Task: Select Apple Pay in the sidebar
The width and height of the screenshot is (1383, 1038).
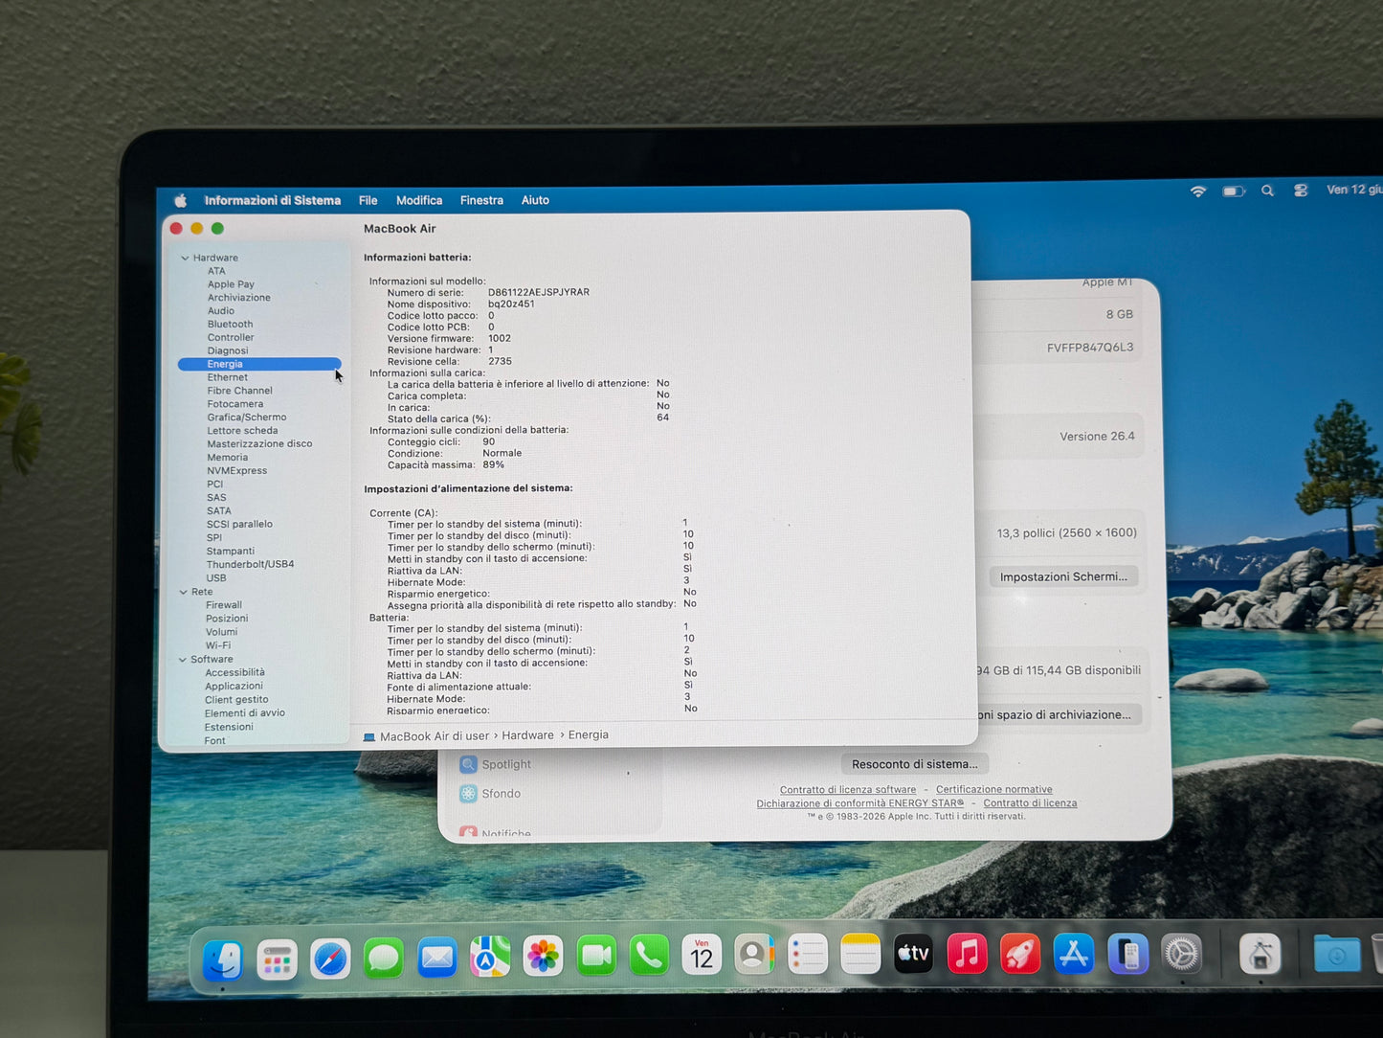Action: tap(231, 284)
